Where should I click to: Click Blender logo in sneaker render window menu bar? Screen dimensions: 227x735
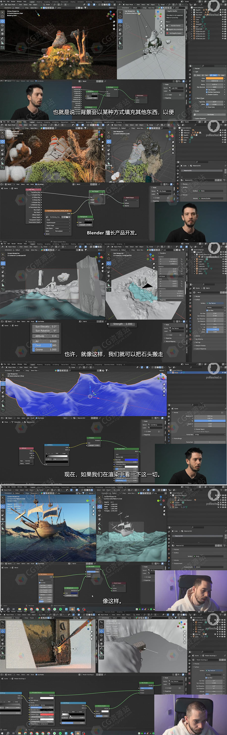pyautogui.click(x=2, y=2)
